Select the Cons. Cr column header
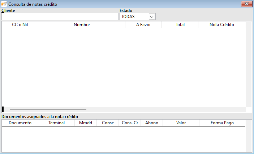Screen dimensions: 254x154 pyautogui.click(x=130, y=123)
